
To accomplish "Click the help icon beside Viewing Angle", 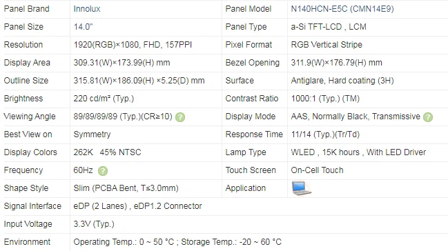I will coord(180,117).
